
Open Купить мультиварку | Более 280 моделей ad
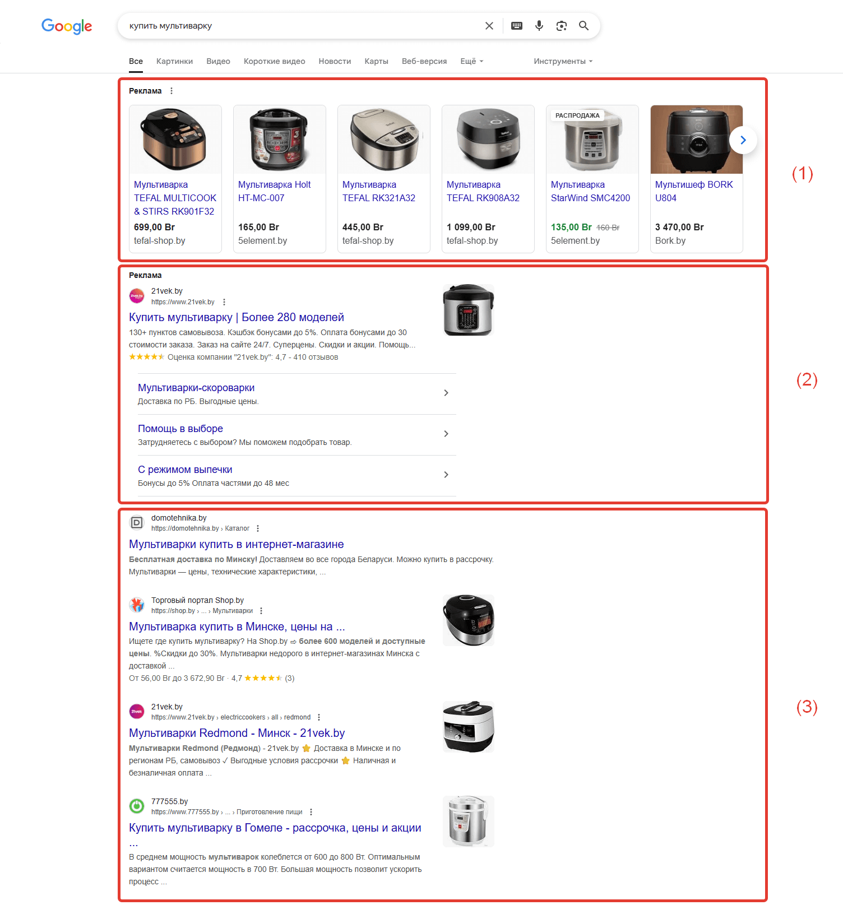point(237,317)
